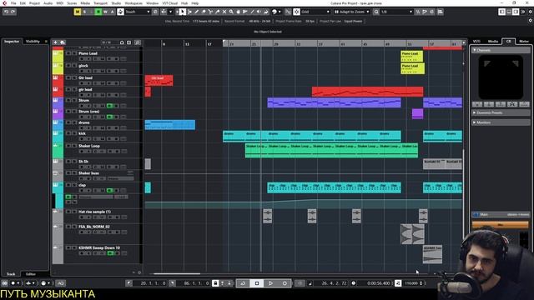
Task: Select the Line tool
Action: tap(252, 12)
